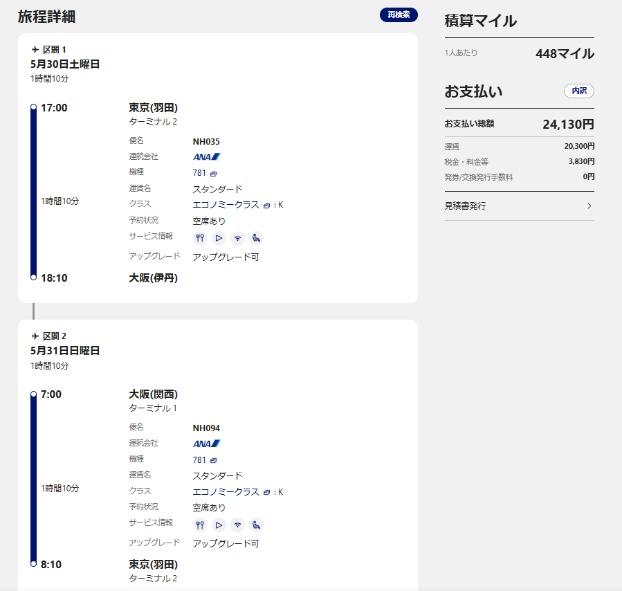Open the 内訳 payment breakdown

coord(578,91)
